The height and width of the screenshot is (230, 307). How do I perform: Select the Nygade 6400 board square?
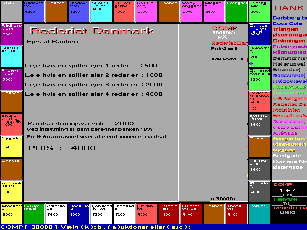pos(12,147)
